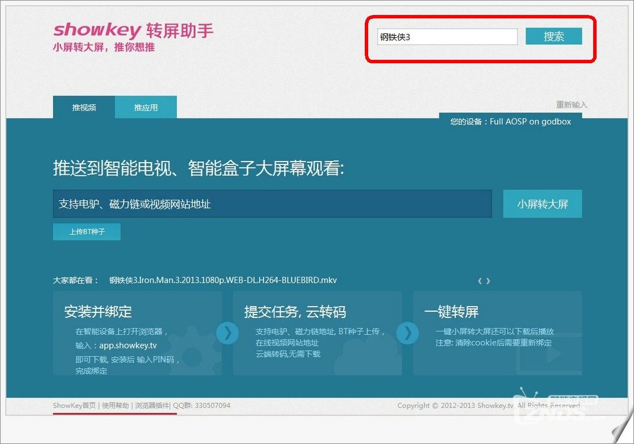The height and width of the screenshot is (444, 634).
Task: Open the 提交任务, 云转码 step card
Action: (x=318, y=333)
